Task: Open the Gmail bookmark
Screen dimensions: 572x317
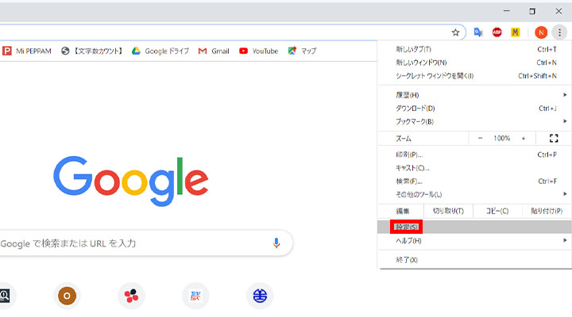Action: pos(214,51)
